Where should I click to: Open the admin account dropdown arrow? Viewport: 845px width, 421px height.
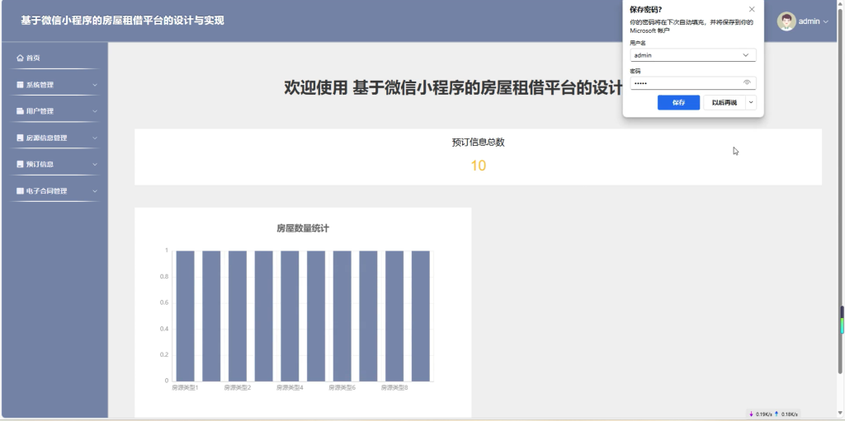(x=825, y=21)
